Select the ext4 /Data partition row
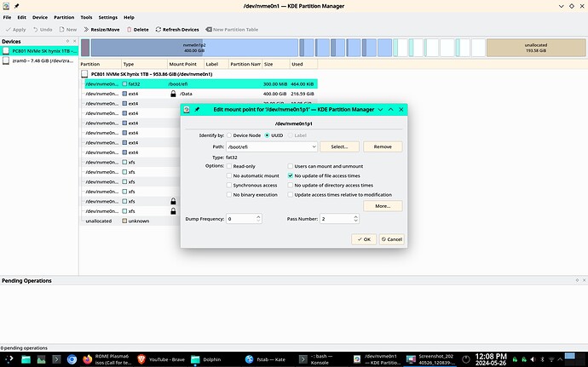The width and height of the screenshot is (588, 367). [201, 94]
